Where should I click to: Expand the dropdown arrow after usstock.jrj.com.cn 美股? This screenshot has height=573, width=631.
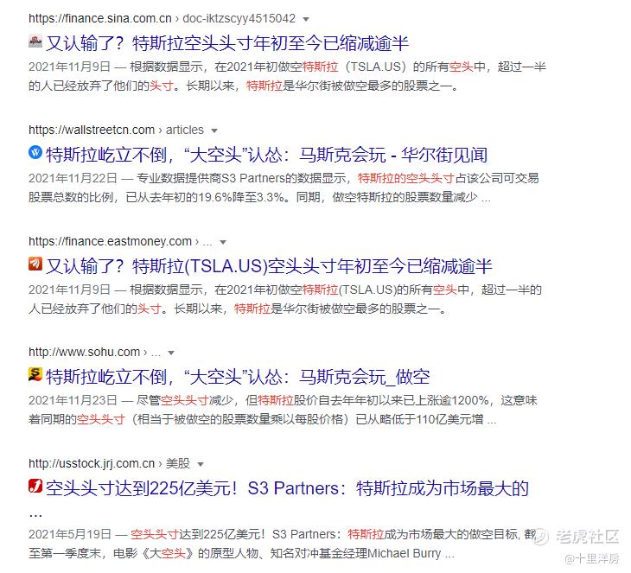point(201,464)
